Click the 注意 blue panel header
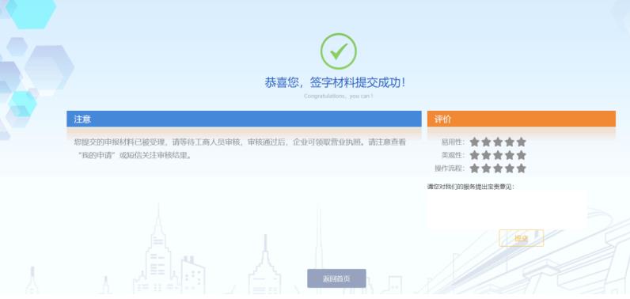Viewport: 630px width, 299px height. (244, 119)
